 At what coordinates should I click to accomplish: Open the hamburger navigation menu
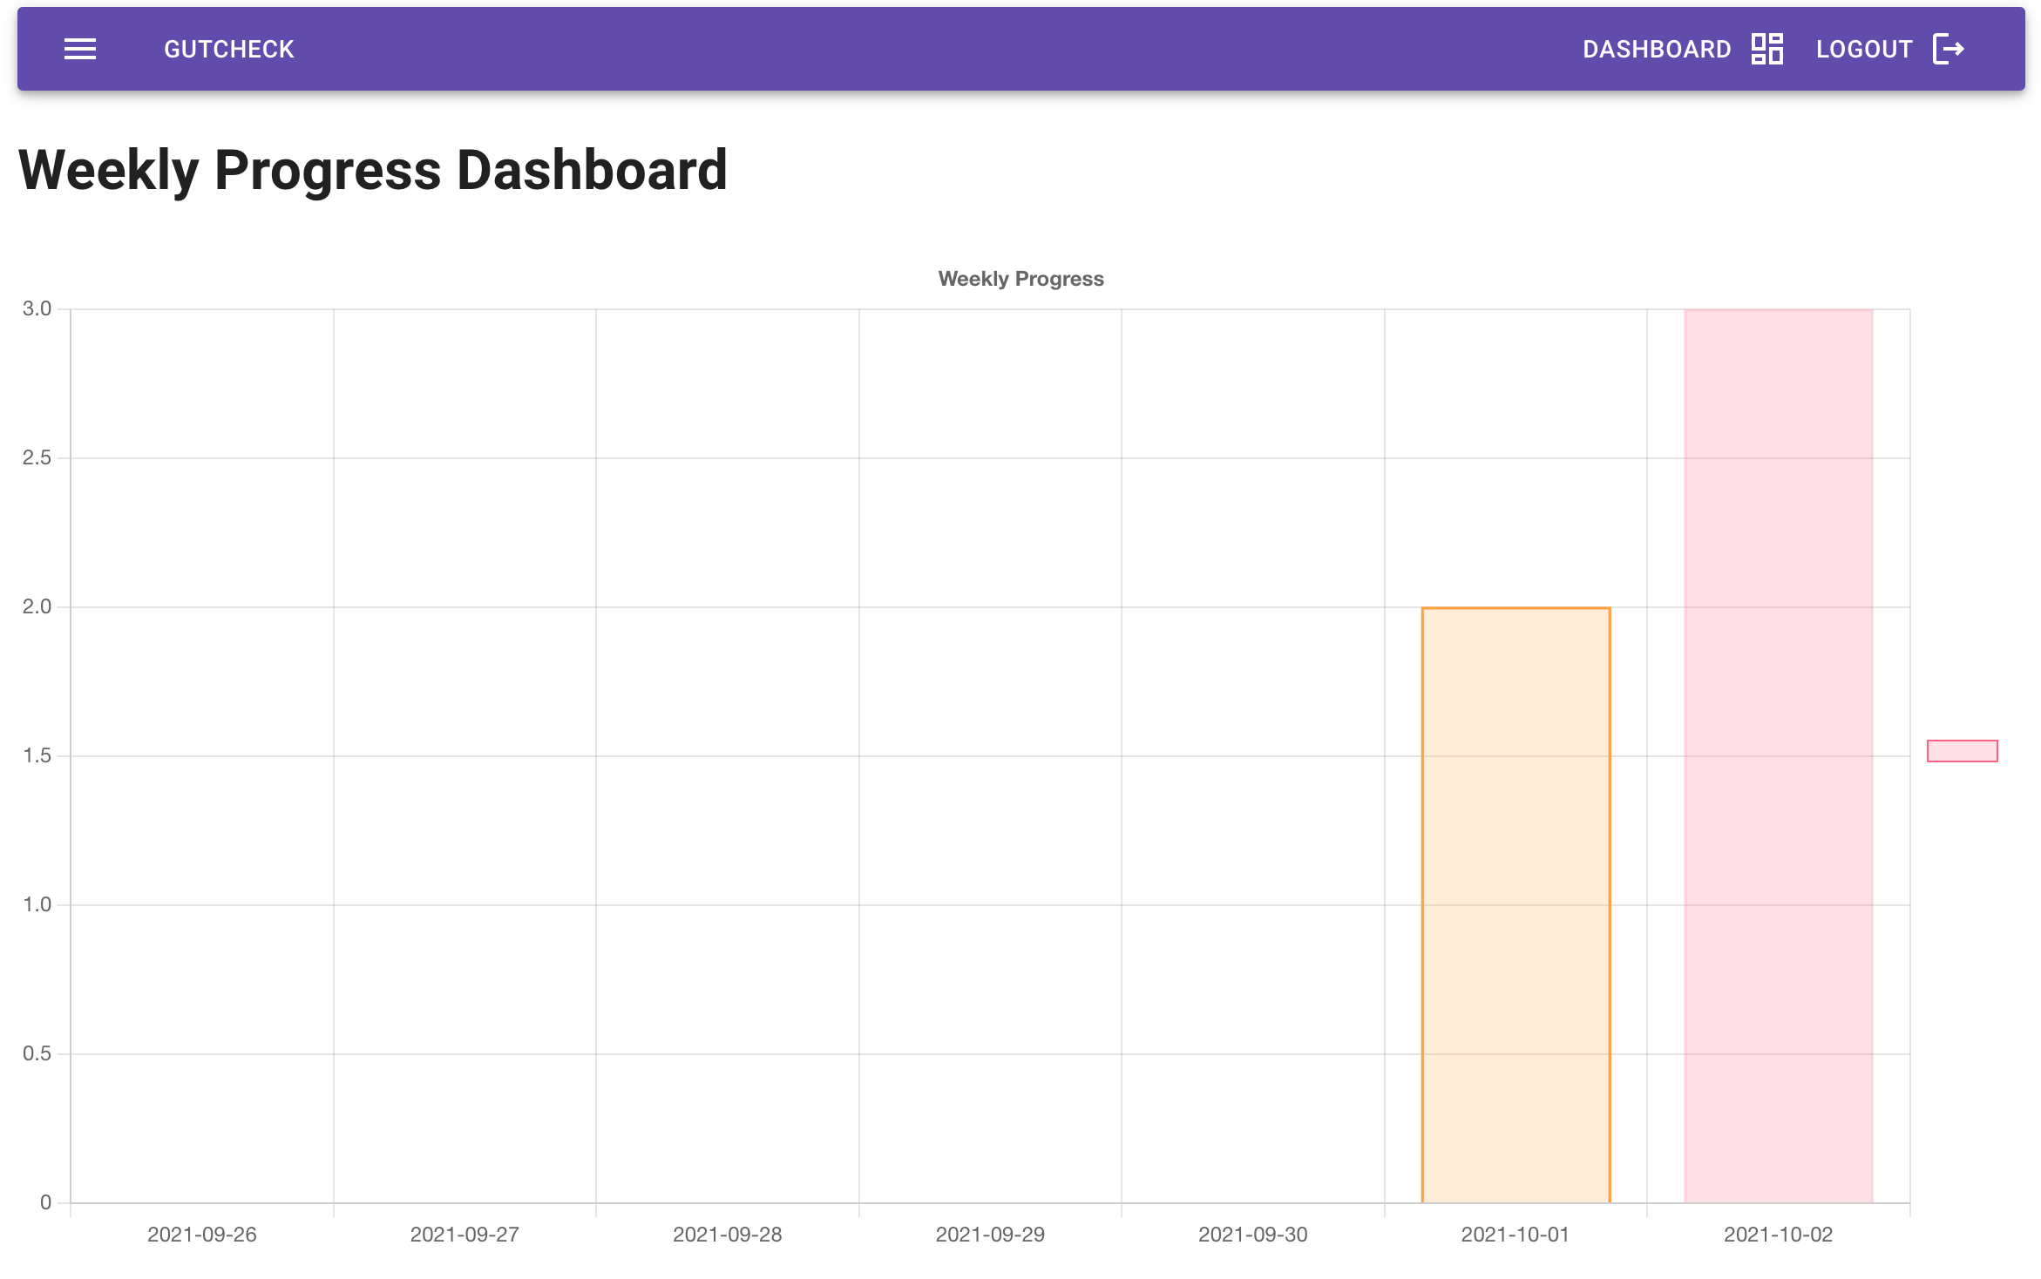pyautogui.click(x=80, y=50)
